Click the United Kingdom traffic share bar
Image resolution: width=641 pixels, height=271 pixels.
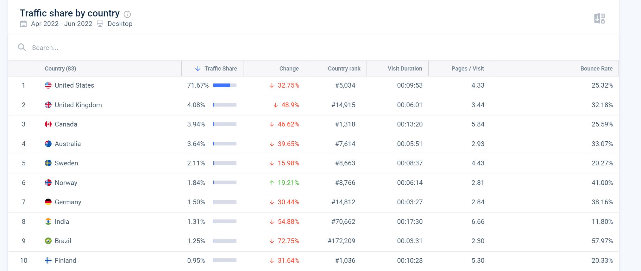225,105
